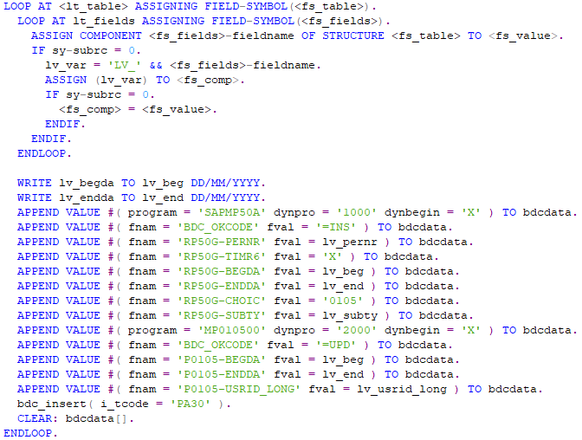Click the APPEND line with program 'SAPMP50A'
582x440 pixels.
[x=297, y=213]
